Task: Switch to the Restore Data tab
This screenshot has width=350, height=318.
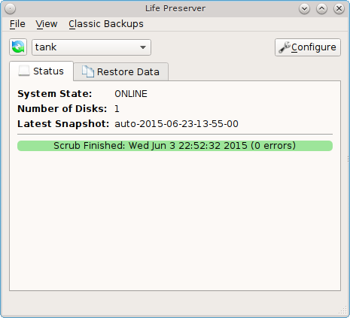Action: [x=121, y=72]
